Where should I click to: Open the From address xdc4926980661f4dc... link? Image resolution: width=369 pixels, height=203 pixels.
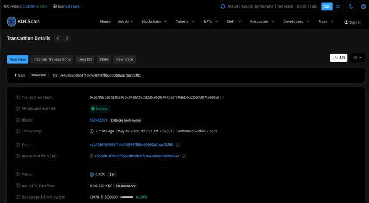131,144
